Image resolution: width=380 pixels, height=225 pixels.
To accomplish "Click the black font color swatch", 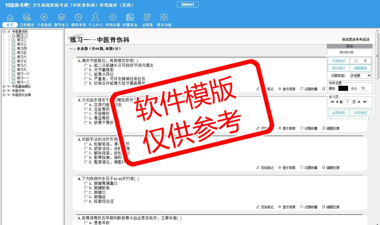I will click(x=343, y=88).
